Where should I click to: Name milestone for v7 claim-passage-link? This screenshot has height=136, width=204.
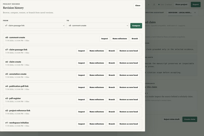[x=97, y=51]
